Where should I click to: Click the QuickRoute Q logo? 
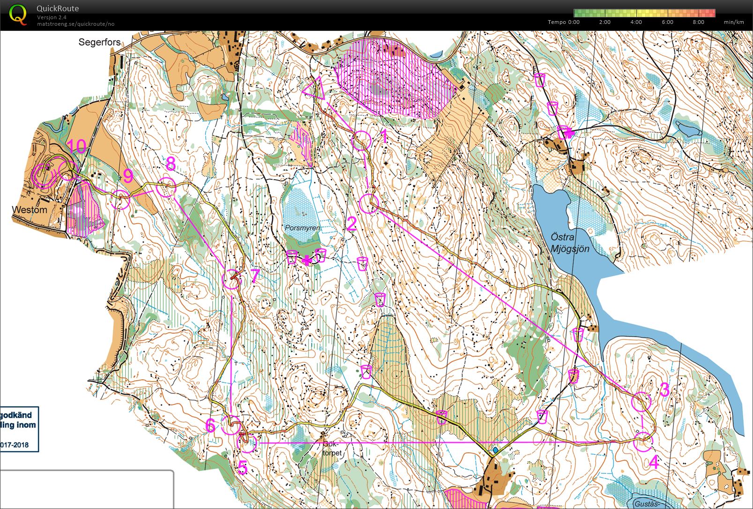[x=18, y=14]
